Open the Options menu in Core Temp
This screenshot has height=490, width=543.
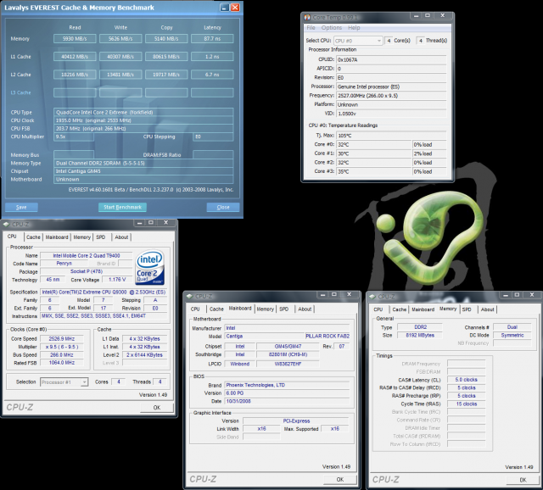(x=332, y=28)
